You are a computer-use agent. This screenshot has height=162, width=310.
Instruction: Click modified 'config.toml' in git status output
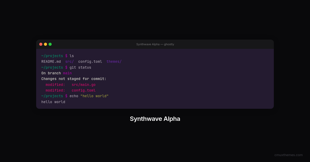84,91
